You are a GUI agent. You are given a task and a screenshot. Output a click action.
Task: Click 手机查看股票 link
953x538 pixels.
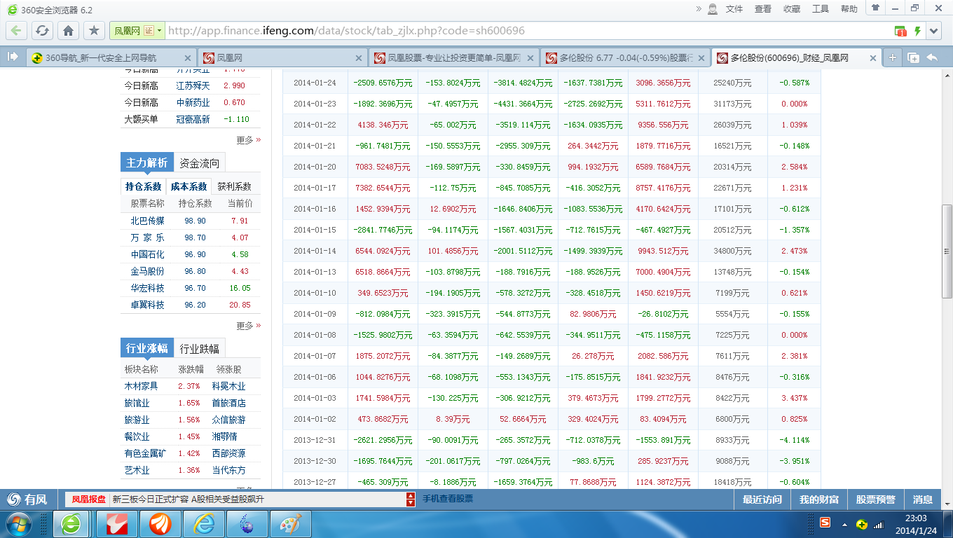coord(447,499)
